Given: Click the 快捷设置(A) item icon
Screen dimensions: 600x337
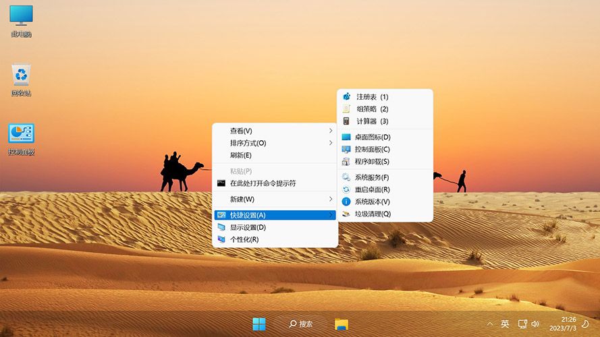Looking at the screenshot, I should click(x=221, y=215).
